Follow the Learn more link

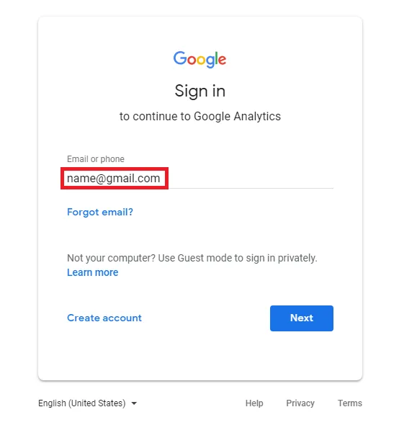click(x=93, y=272)
